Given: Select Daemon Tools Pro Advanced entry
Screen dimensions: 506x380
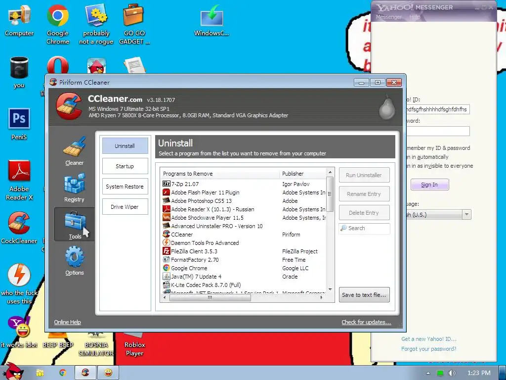Looking at the screenshot, I should pos(244,242).
